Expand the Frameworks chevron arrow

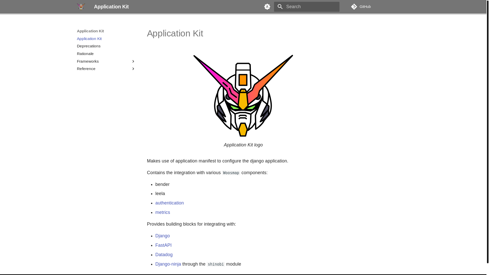click(133, 61)
